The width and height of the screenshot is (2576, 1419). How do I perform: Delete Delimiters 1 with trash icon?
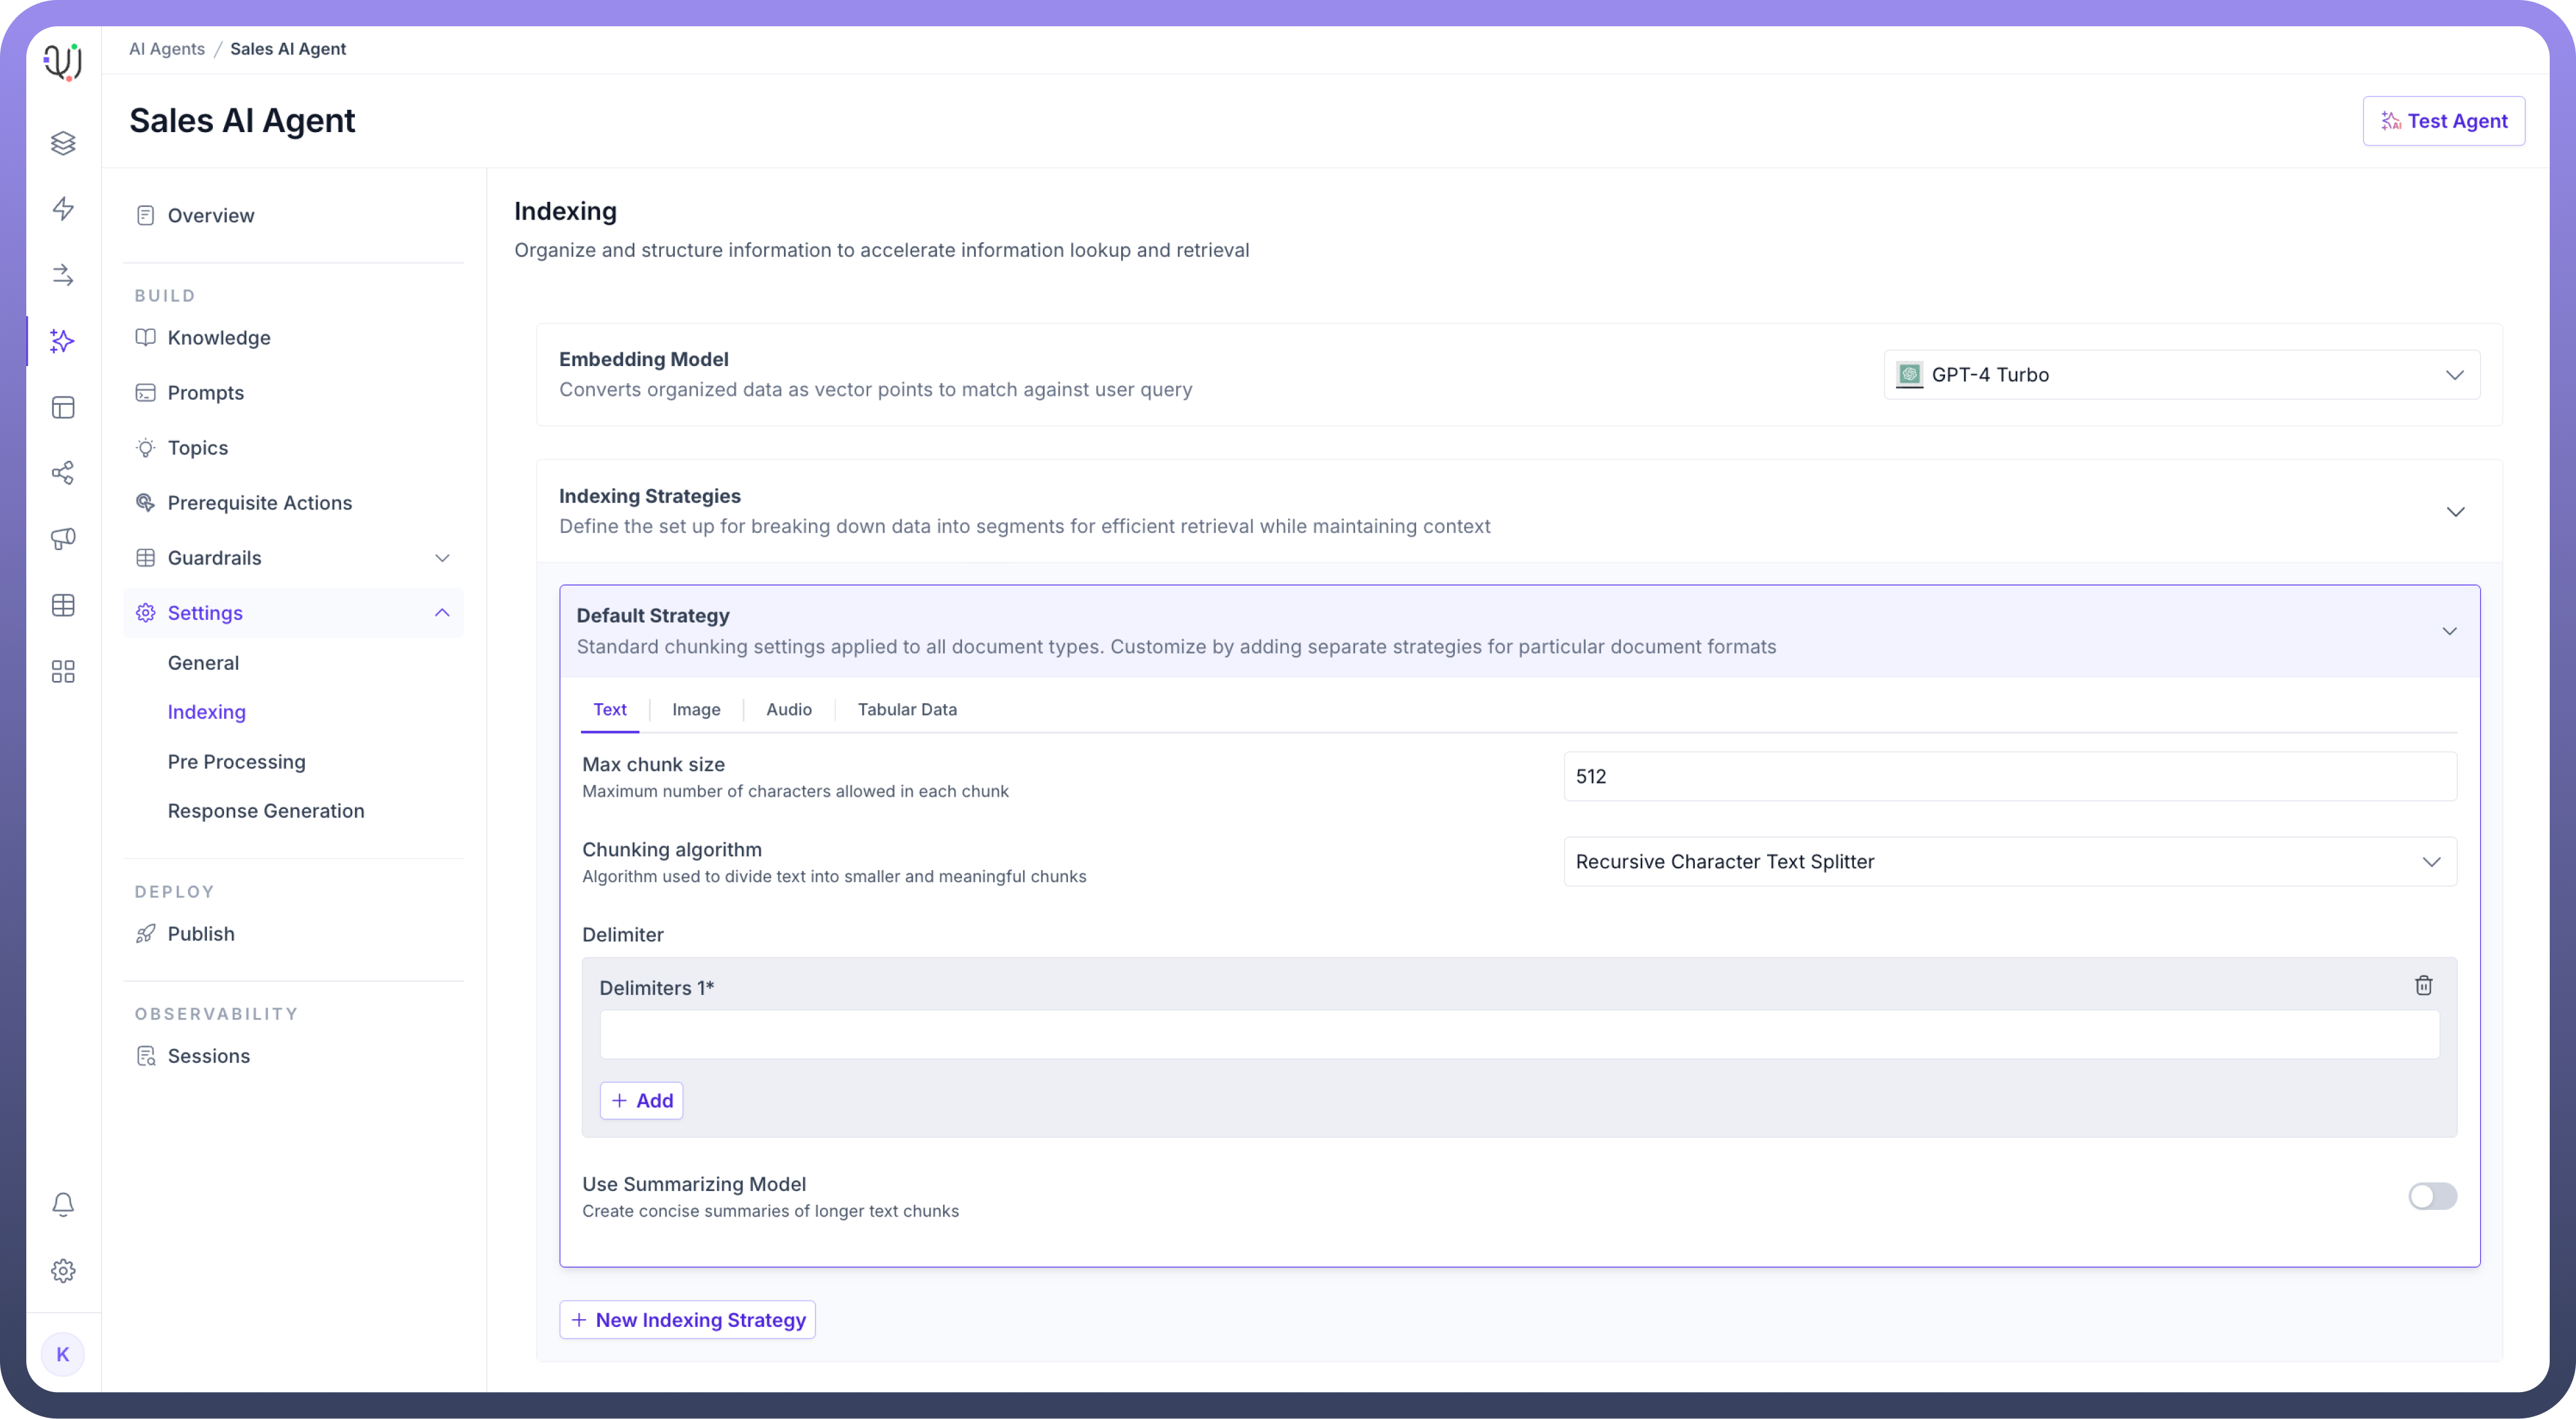click(2423, 986)
